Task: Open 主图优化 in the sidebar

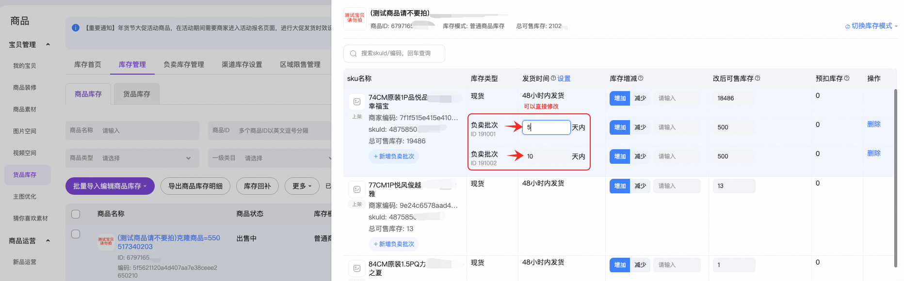Action: [25, 197]
